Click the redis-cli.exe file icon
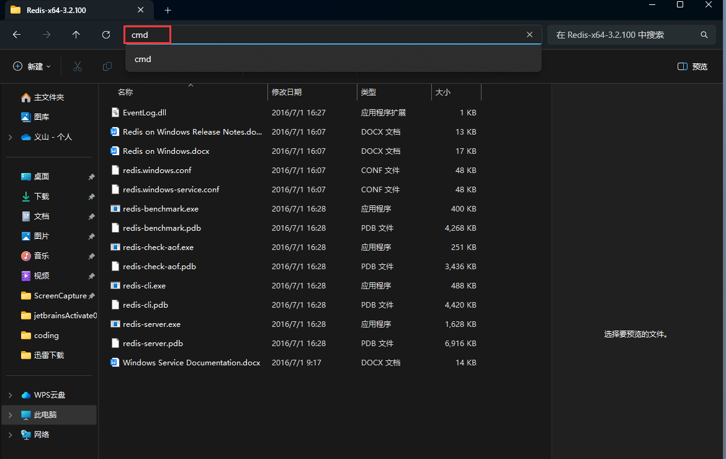Screen dimensions: 726x459 pos(115,285)
